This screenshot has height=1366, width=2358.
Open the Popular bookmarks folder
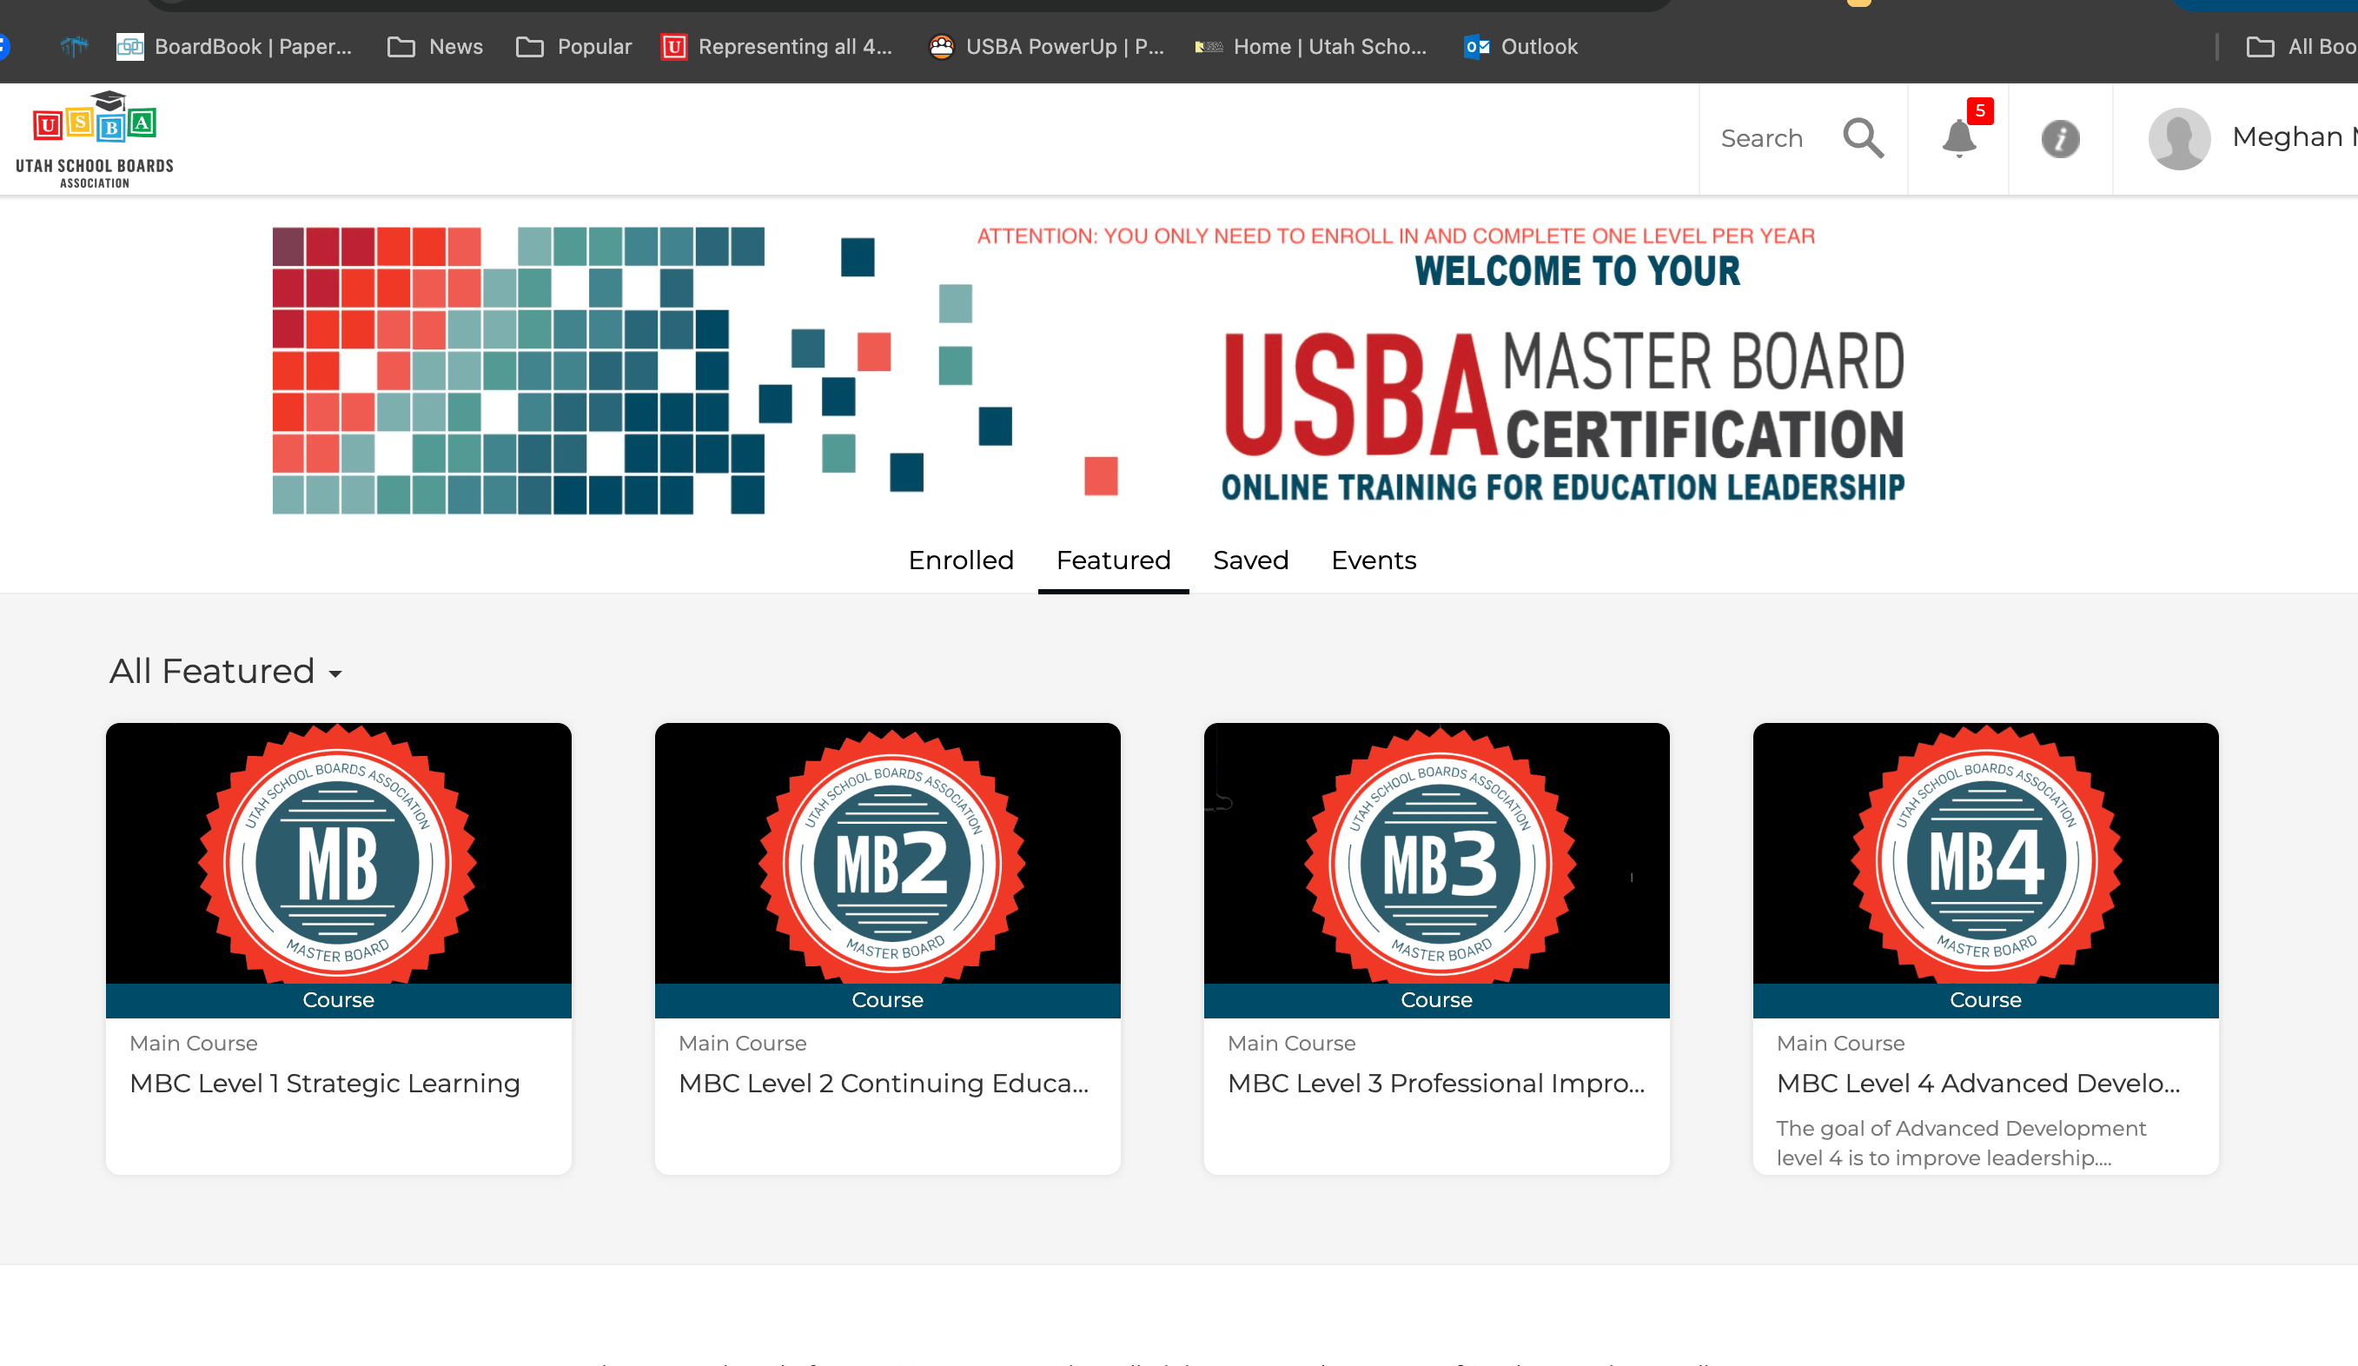click(x=573, y=46)
